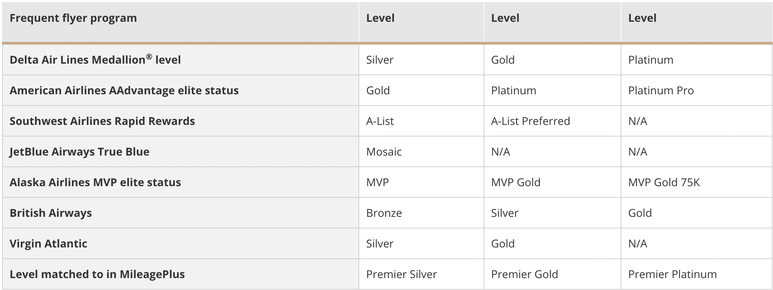Click the British Airways row label
This screenshot has width=773, height=290.
(x=180, y=213)
